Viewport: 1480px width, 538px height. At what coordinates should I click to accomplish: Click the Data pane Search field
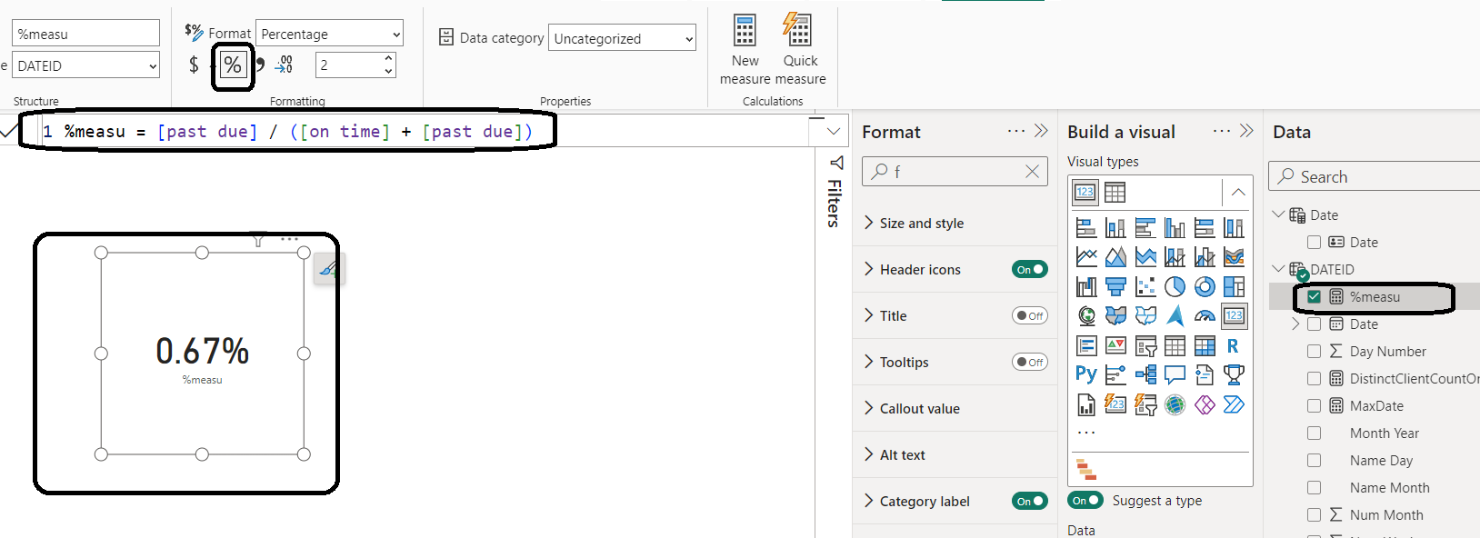tap(1374, 176)
